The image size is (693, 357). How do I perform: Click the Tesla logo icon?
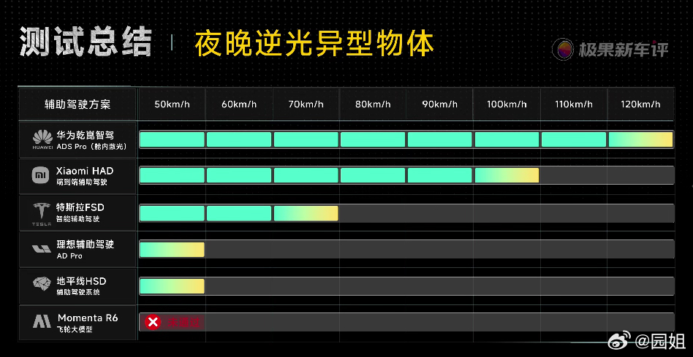click(x=42, y=214)
